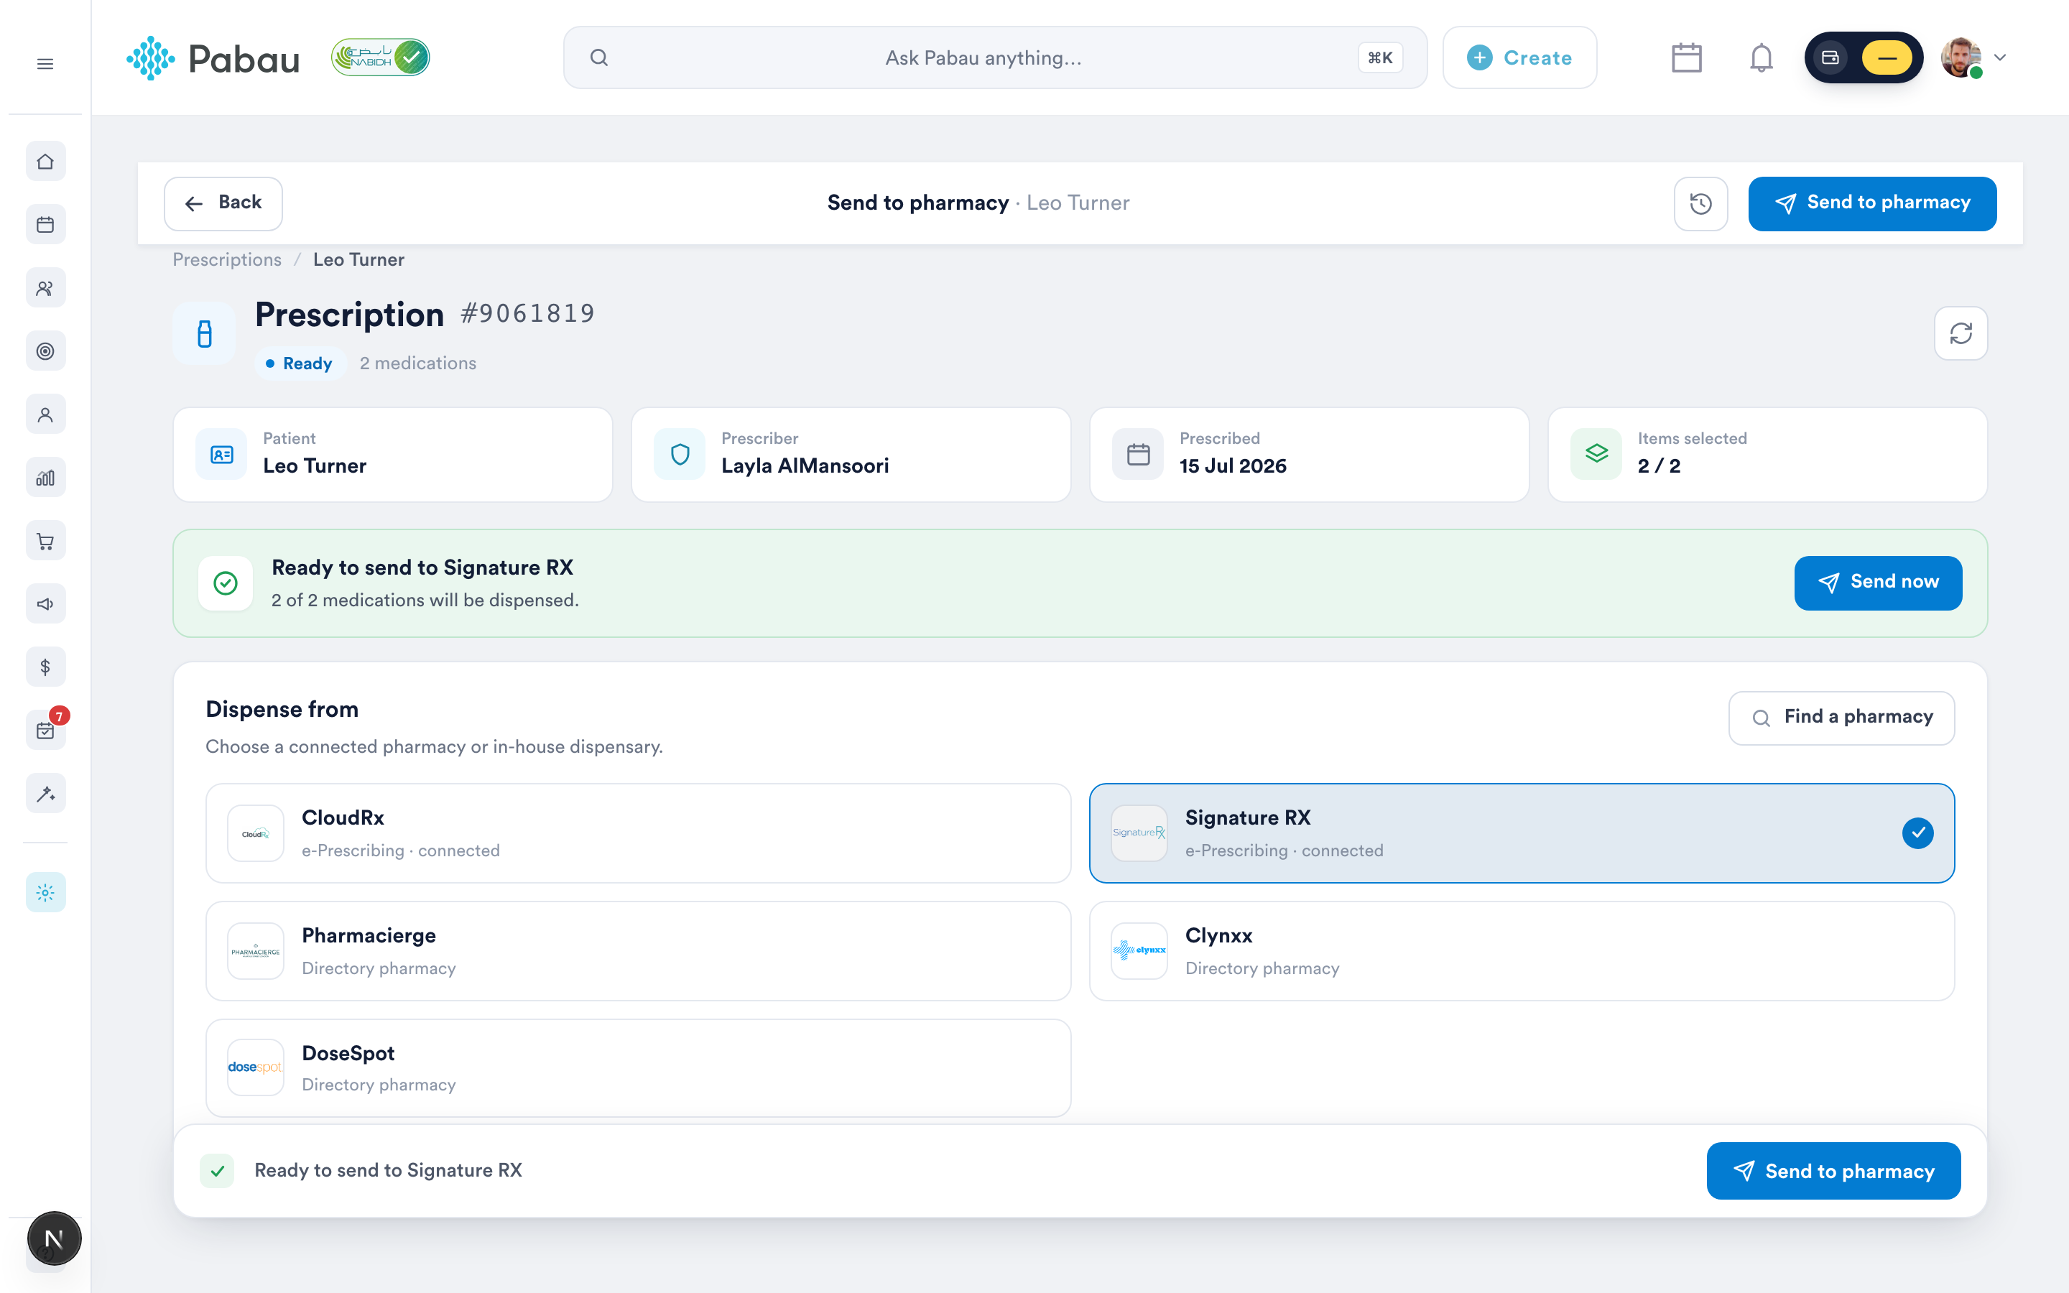Open notifications bell
2069x1293 pixels.
pos(1762,58)
